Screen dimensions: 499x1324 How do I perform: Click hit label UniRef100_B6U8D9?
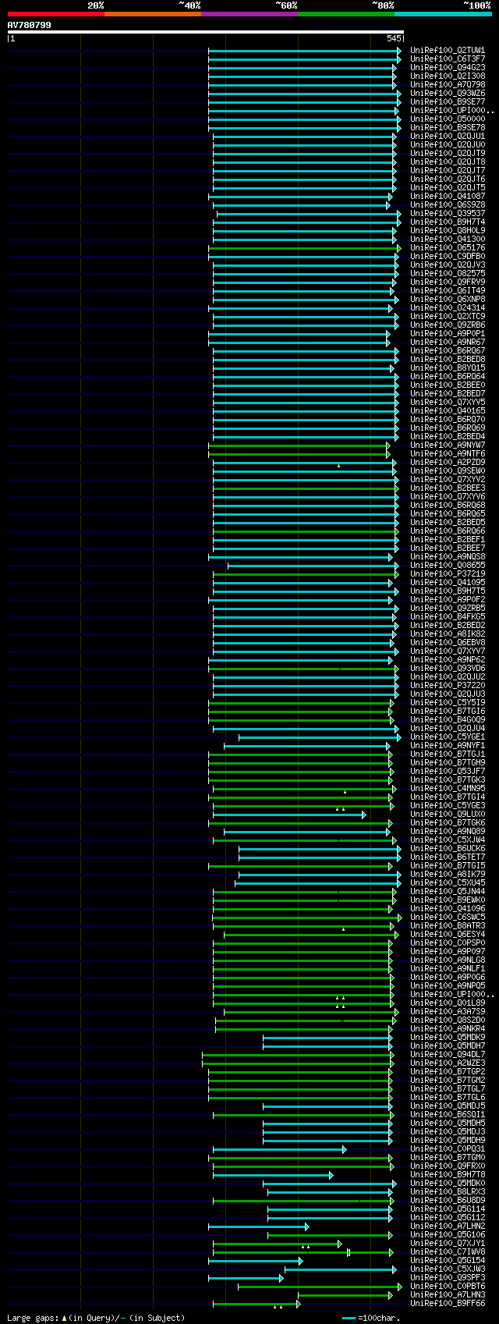click(x=448, y=1200)
